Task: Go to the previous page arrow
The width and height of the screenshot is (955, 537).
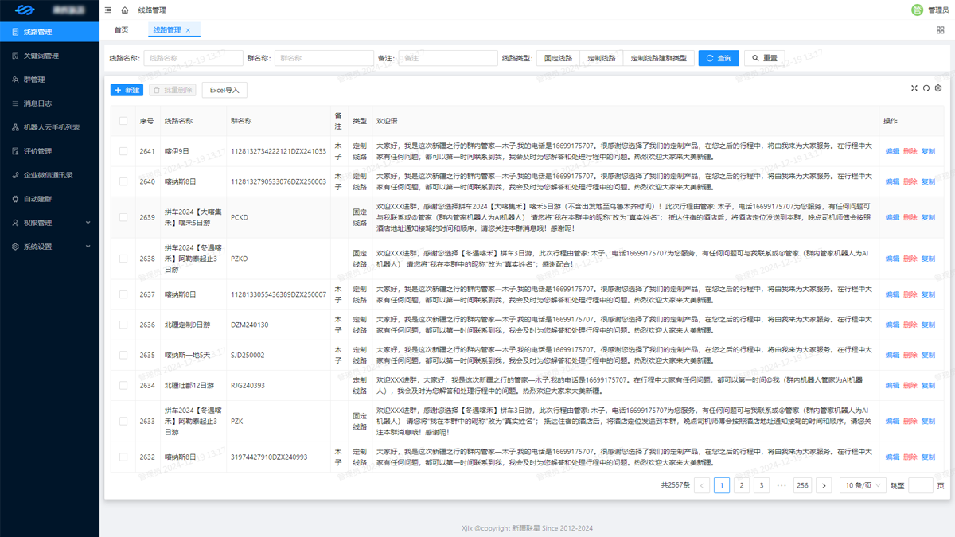Action: pyautogui.click(x=702, y=485)
